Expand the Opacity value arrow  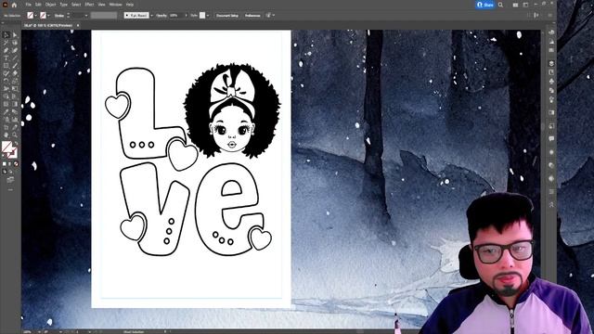[x=186, y=16]
